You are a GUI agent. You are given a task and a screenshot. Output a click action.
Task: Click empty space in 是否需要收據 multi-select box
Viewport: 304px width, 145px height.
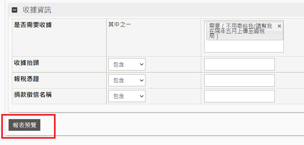(244, 46)
